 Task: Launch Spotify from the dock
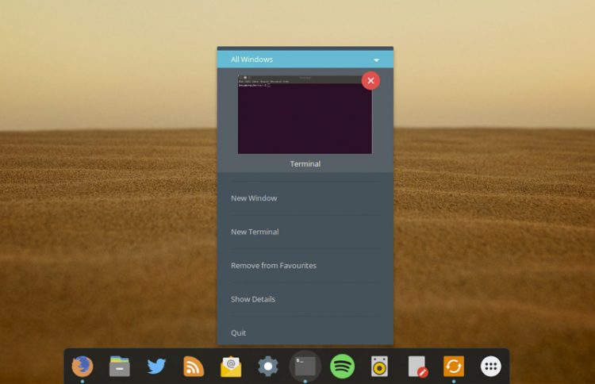tap(342, 367)
